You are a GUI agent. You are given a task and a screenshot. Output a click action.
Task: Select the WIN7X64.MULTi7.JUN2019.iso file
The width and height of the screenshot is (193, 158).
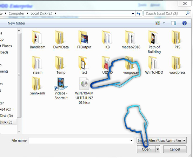tap(84, 91)
